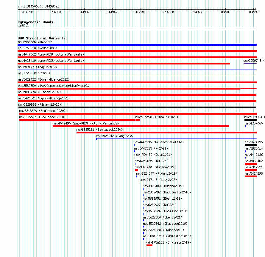This screenshot has width=265, height=257.
Task: Click the black esv3674795 variant bar
Action: (x=251, y=145)
